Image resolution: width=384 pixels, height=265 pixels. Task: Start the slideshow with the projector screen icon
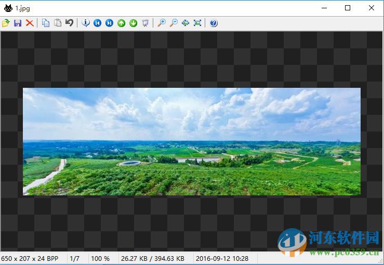tap(145, 23)
